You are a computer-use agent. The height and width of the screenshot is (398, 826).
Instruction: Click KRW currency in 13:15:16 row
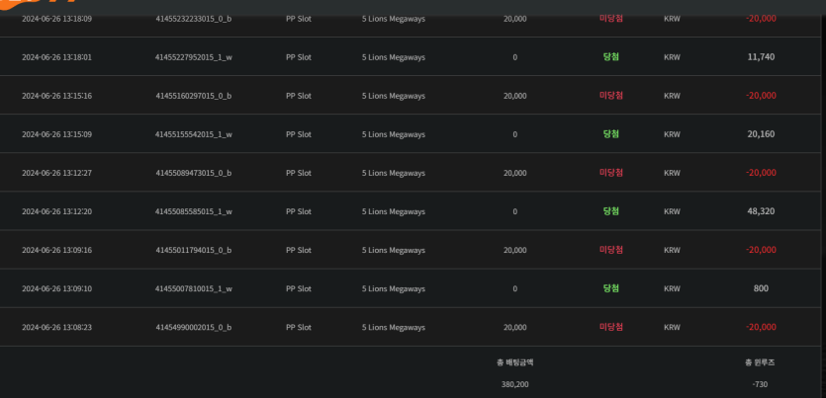(x=672, y=96)
